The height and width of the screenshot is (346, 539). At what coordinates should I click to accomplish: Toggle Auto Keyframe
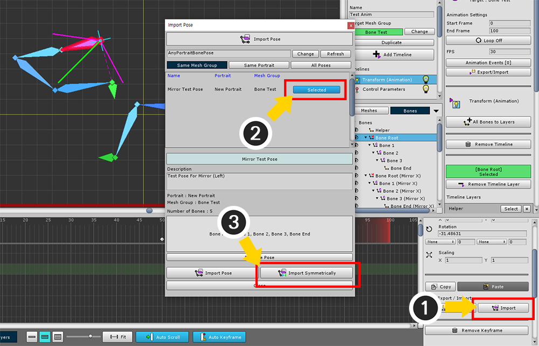219,337
